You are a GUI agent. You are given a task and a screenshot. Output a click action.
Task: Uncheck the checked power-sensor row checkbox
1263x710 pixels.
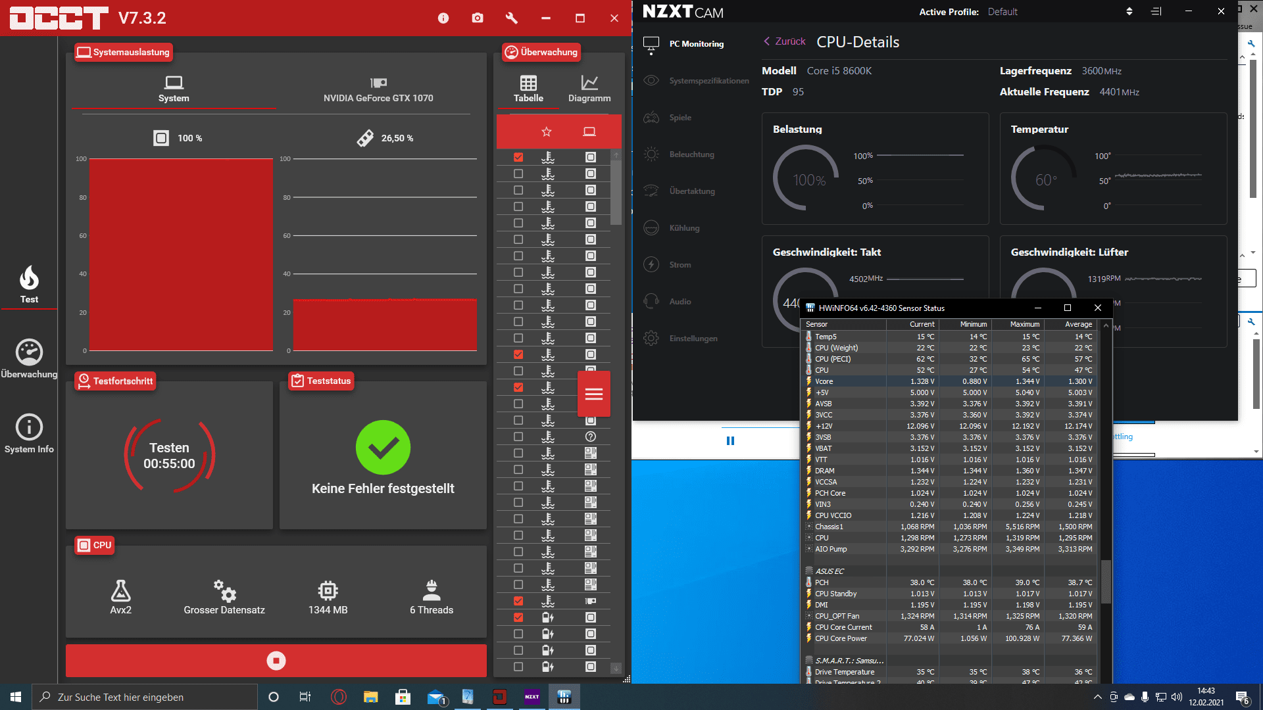(518, 617)
